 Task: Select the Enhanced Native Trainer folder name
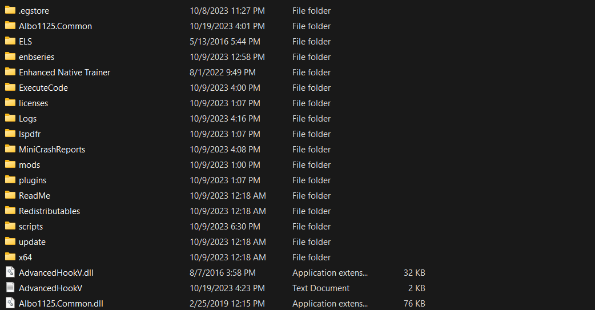pos(65,73)
